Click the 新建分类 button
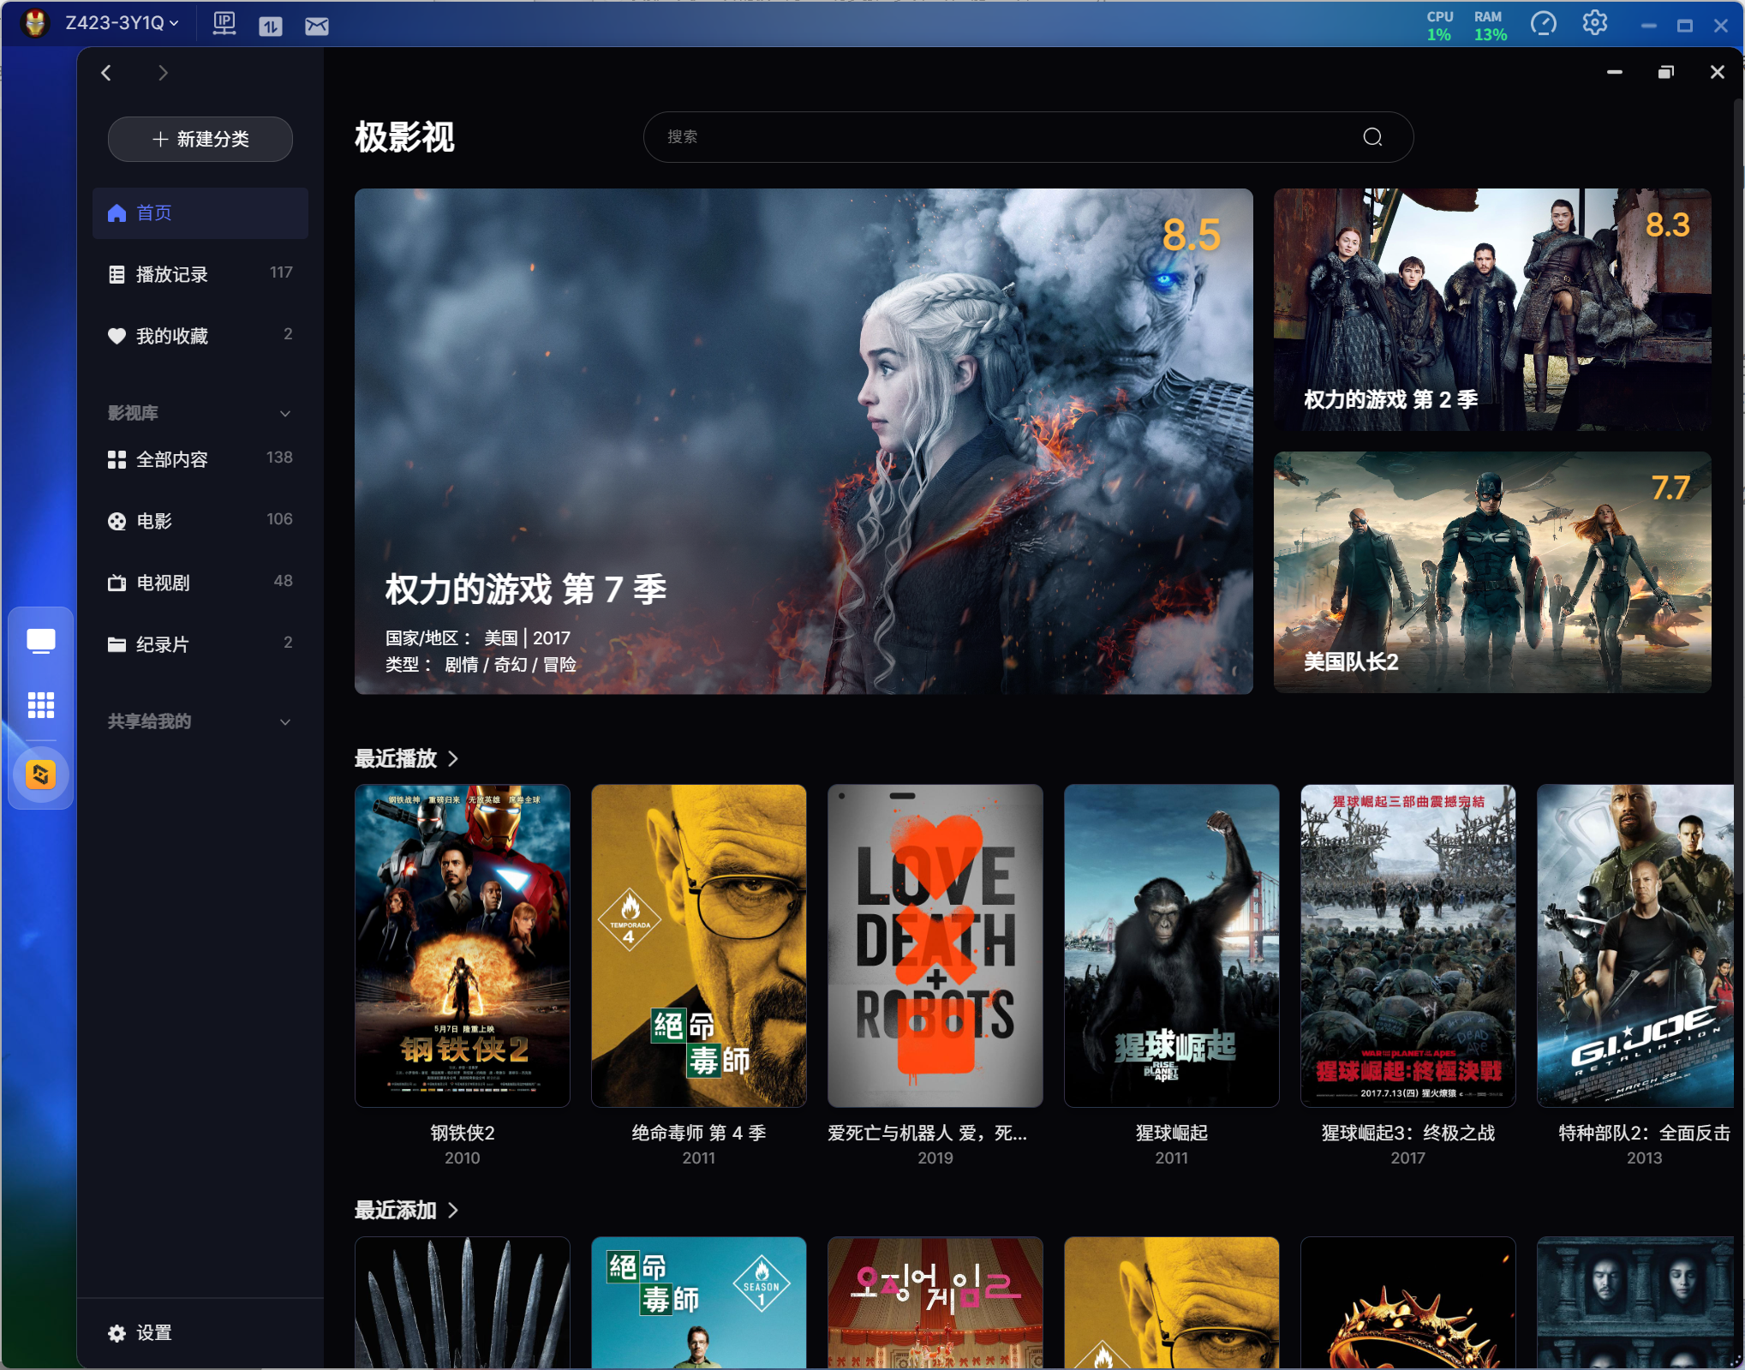Image resolution: width=1745 pixels, height=1370 pixels. pos(200,139)
